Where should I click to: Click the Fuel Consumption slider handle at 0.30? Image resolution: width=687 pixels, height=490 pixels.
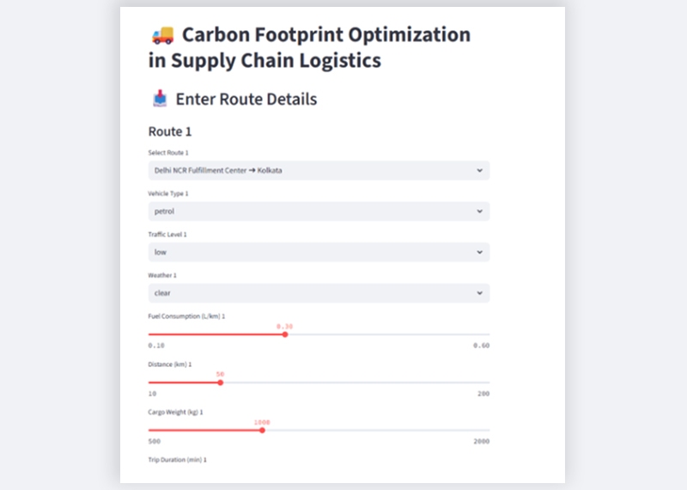click(285, 334)
